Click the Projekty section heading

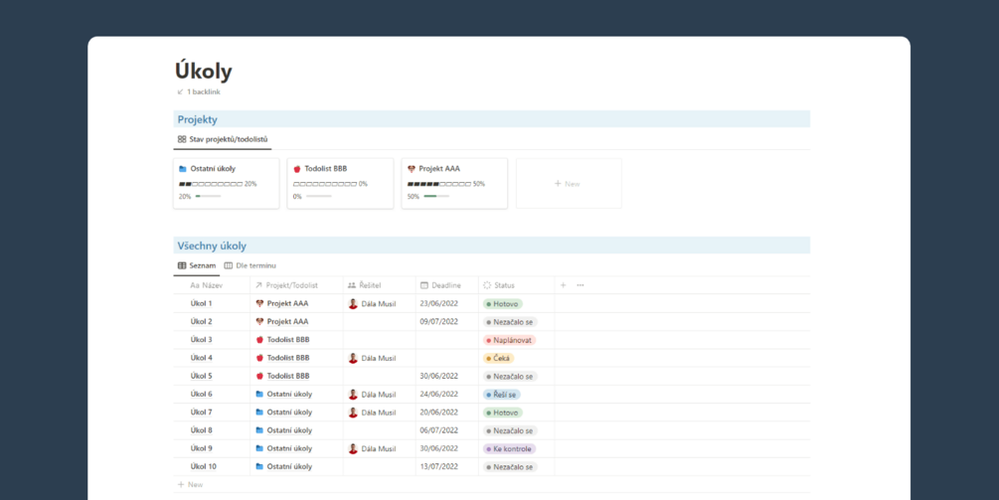pos(198,119)
